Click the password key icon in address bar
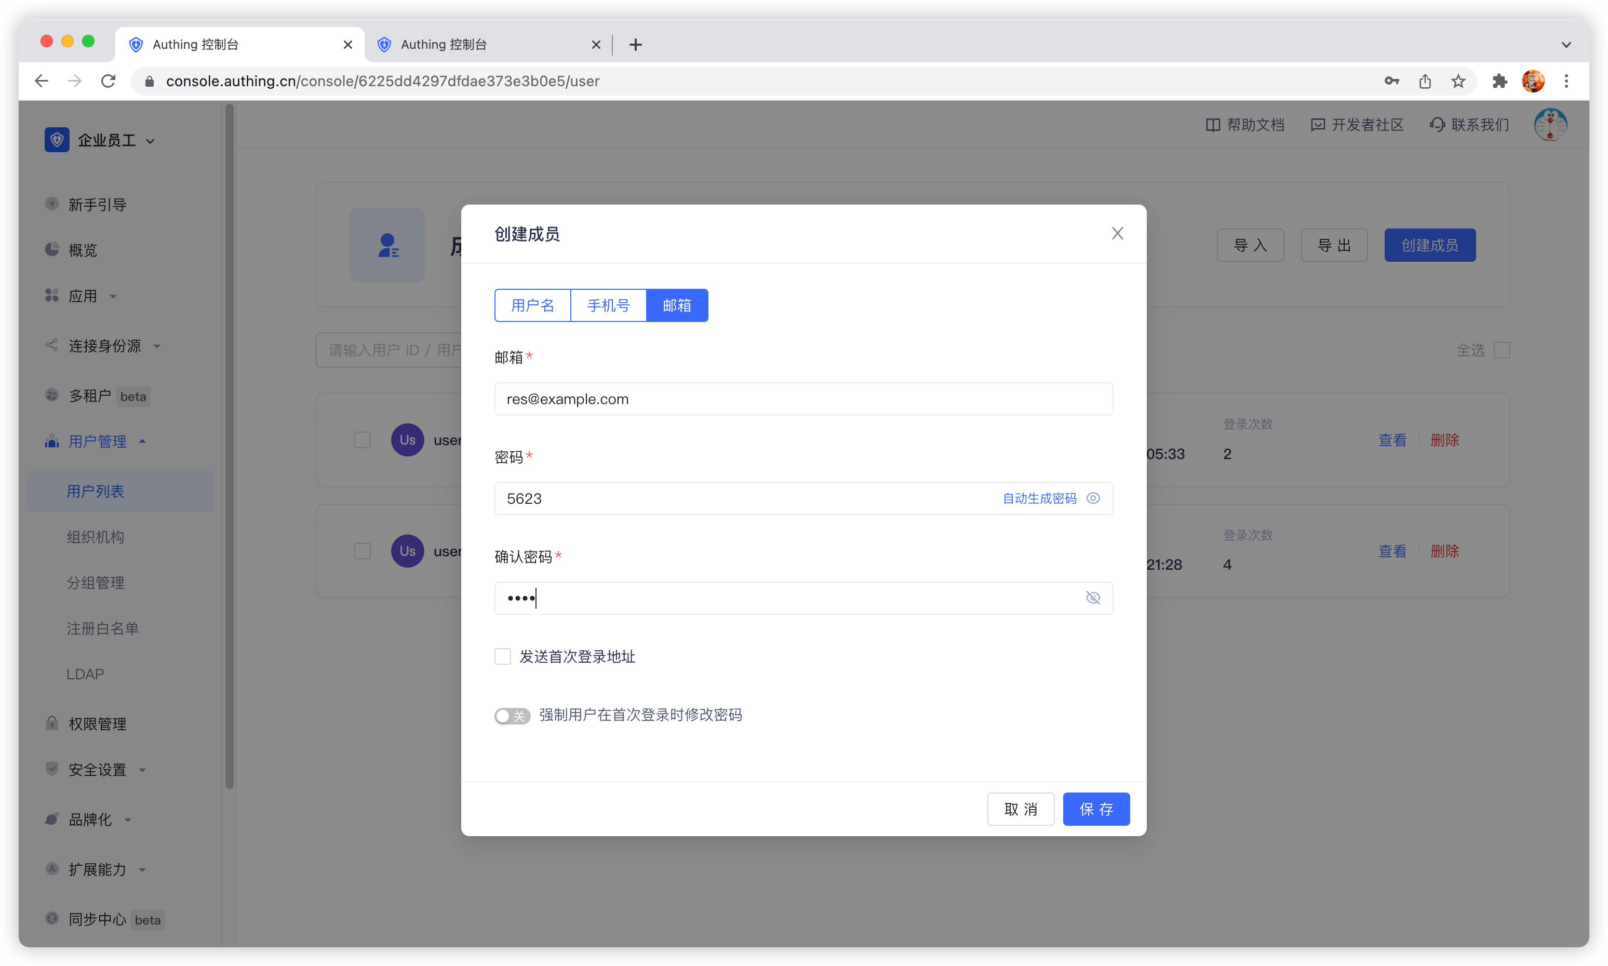Screen dimensions: 1608x966 1391,81
